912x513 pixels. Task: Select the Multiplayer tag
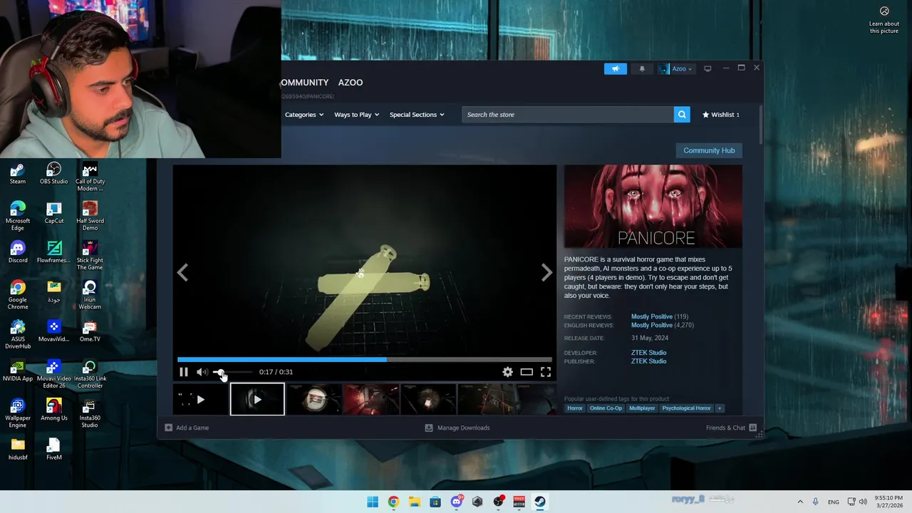click(x=642, y=408)
